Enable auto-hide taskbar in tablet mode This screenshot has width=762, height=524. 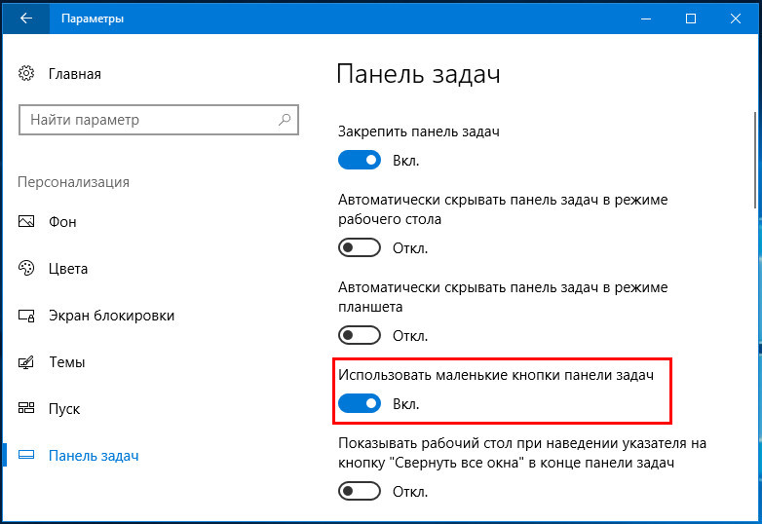360,335
